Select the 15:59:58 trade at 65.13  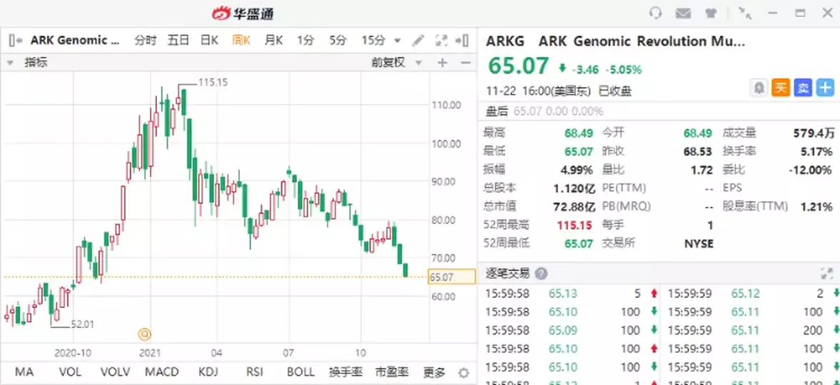570,294
